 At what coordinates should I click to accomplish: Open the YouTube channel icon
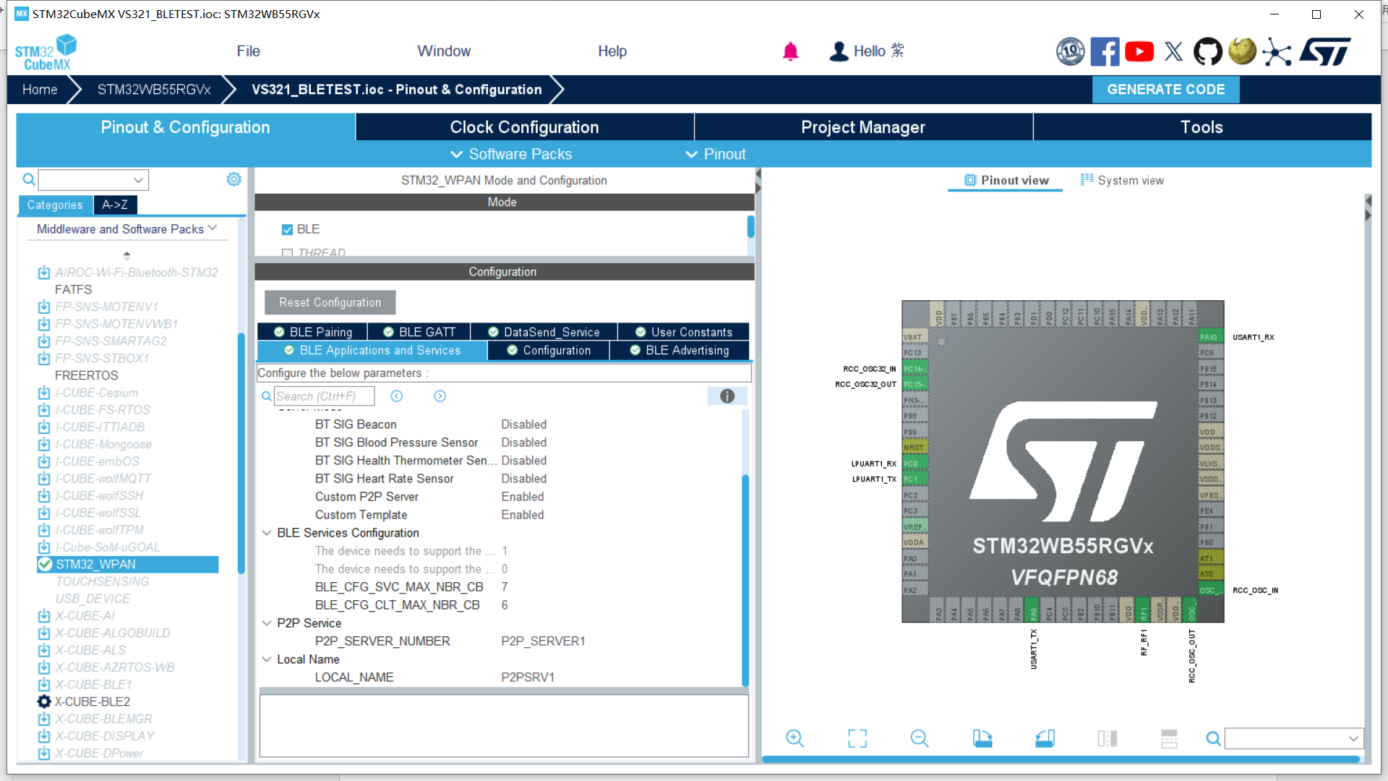click(1139, 51)
